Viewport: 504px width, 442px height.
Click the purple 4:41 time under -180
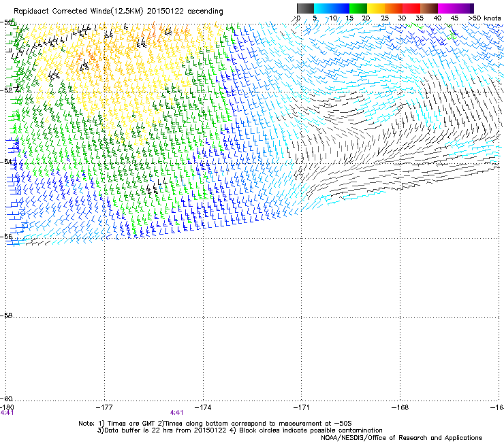tap(7, 413)
